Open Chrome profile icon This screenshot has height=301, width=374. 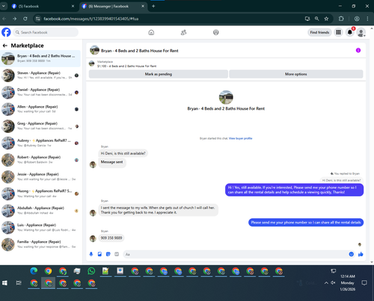coord(357,19)
